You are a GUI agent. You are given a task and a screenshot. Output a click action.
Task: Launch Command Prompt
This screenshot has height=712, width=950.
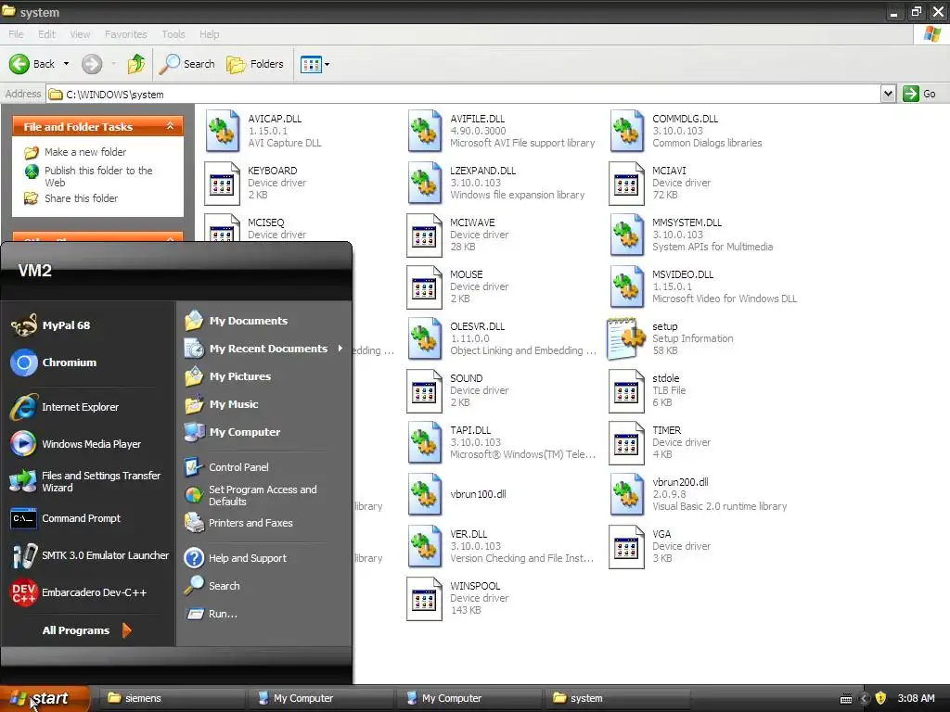(x=66, y=519)
